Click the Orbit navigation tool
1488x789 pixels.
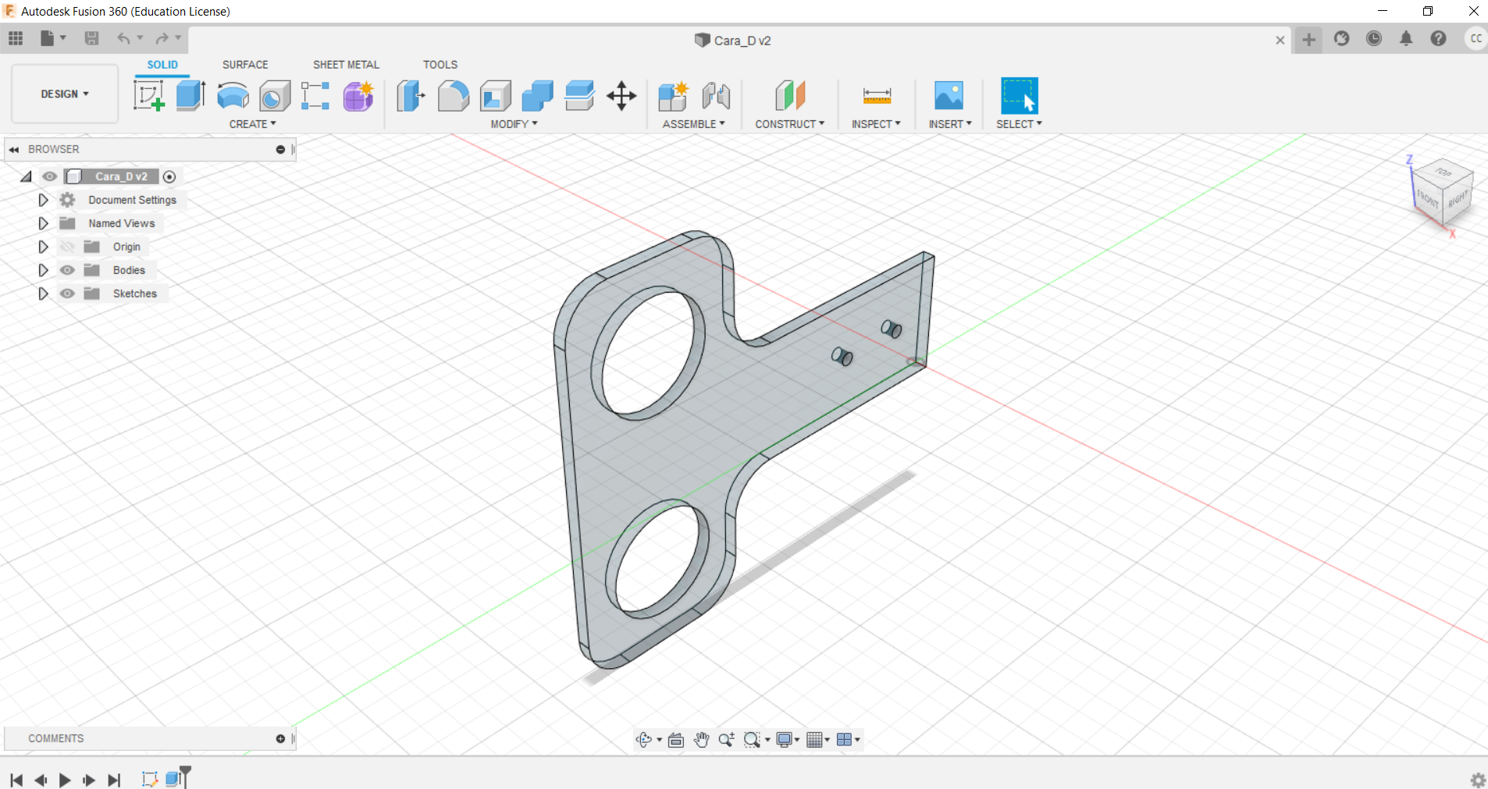click(644, 740)
